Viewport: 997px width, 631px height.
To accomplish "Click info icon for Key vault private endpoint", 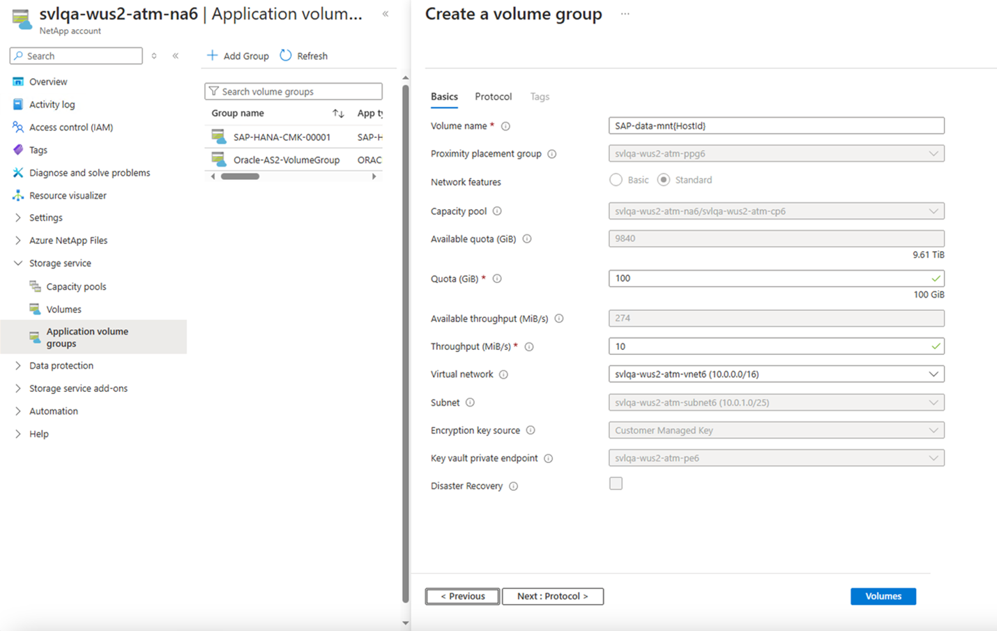I will click(x=548, y=458).
